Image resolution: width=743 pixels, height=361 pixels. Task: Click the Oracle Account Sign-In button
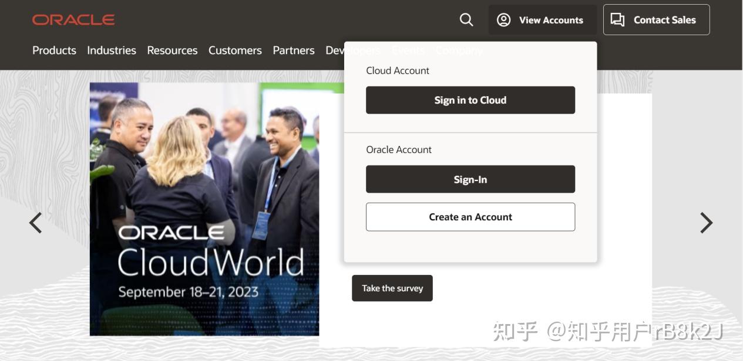470,179
